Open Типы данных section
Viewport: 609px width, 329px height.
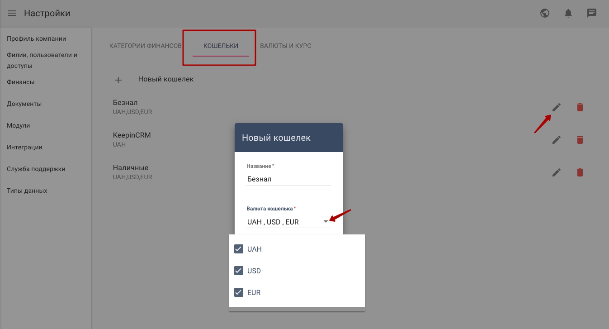click(x=27, y=191)
